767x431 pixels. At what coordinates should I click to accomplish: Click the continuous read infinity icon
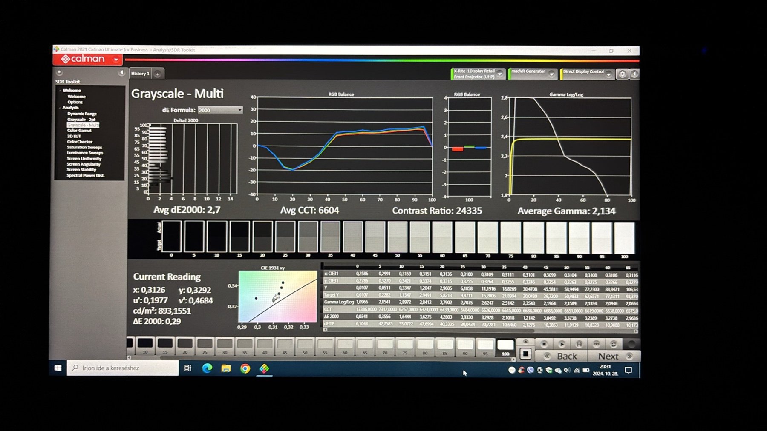coord(596,344)
